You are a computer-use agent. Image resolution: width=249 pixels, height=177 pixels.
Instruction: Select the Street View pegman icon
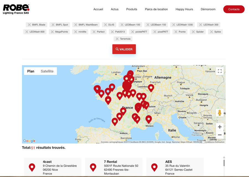coord(220,113)
